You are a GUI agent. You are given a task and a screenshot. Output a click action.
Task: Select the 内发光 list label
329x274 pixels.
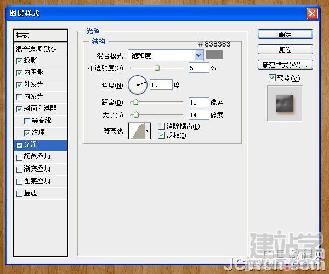(x=34, y=96)
